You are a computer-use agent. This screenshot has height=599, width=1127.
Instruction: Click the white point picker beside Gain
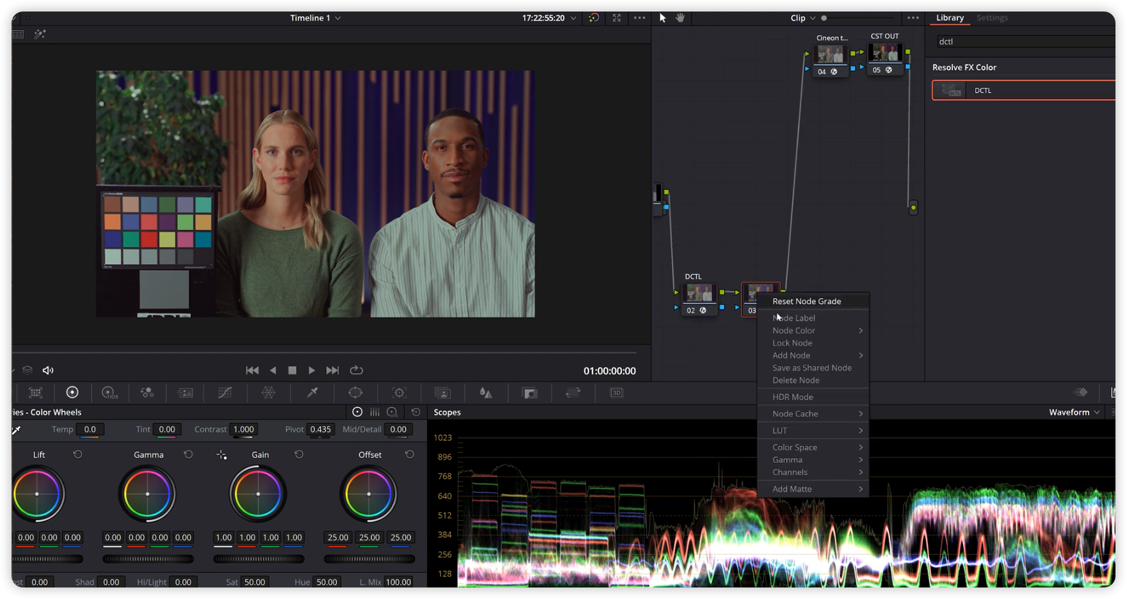222,454
